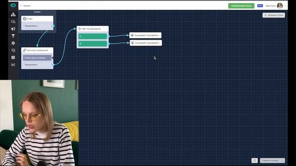Open the megaphone broadcasts sidebar icon
Screen dimensions: 296x166
pyautogui.click(x=13, y=29)
